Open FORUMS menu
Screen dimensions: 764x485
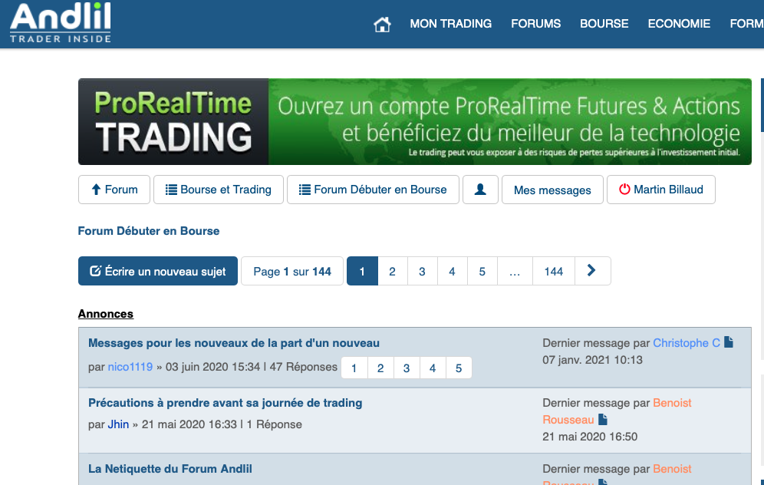click(x=535, y=23)
